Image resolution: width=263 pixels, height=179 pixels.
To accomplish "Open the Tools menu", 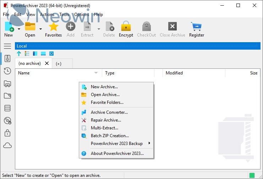I will [x=64, y=15].
